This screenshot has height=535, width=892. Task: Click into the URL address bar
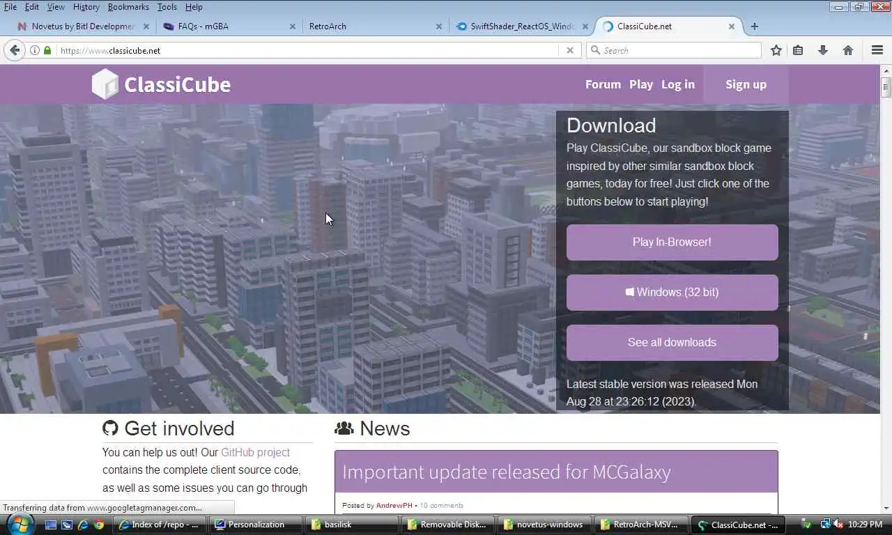coord(307,50)
